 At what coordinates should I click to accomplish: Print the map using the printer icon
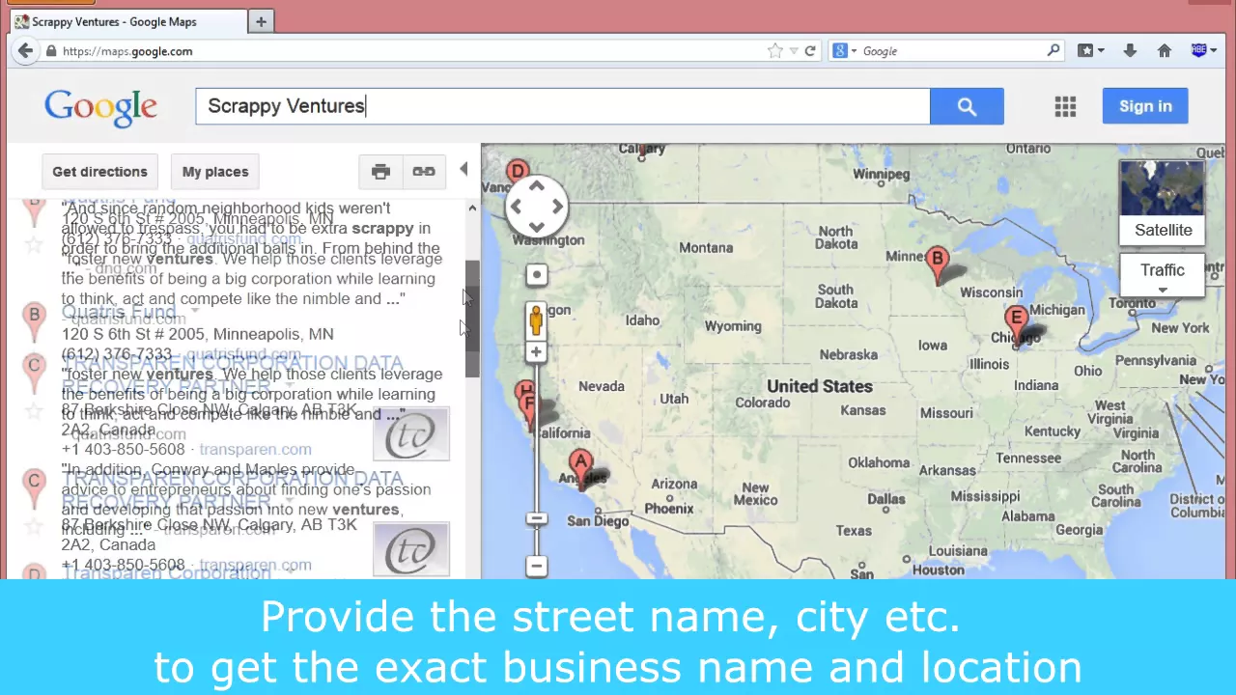380,172
